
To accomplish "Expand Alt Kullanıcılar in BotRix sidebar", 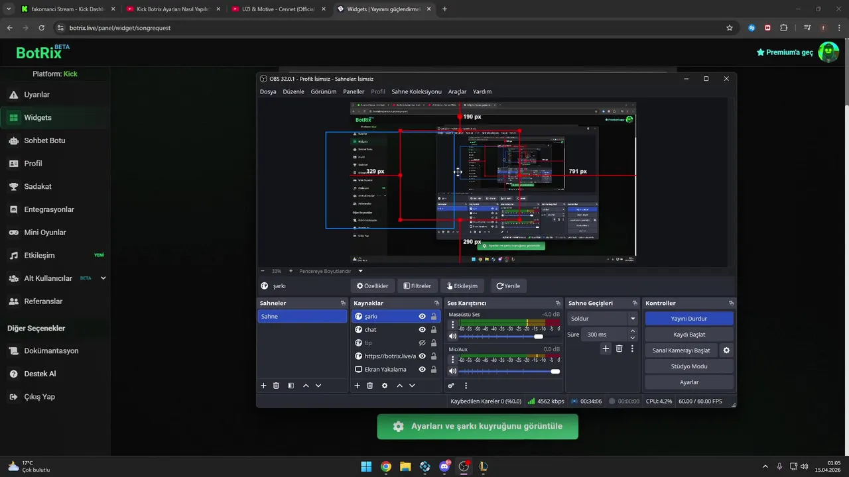I will (x=103, y=278).
